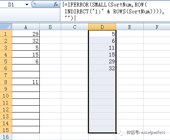The image size is (170, 140).
Task: Click cell D1 containing 5
Action: coord(102,34)
